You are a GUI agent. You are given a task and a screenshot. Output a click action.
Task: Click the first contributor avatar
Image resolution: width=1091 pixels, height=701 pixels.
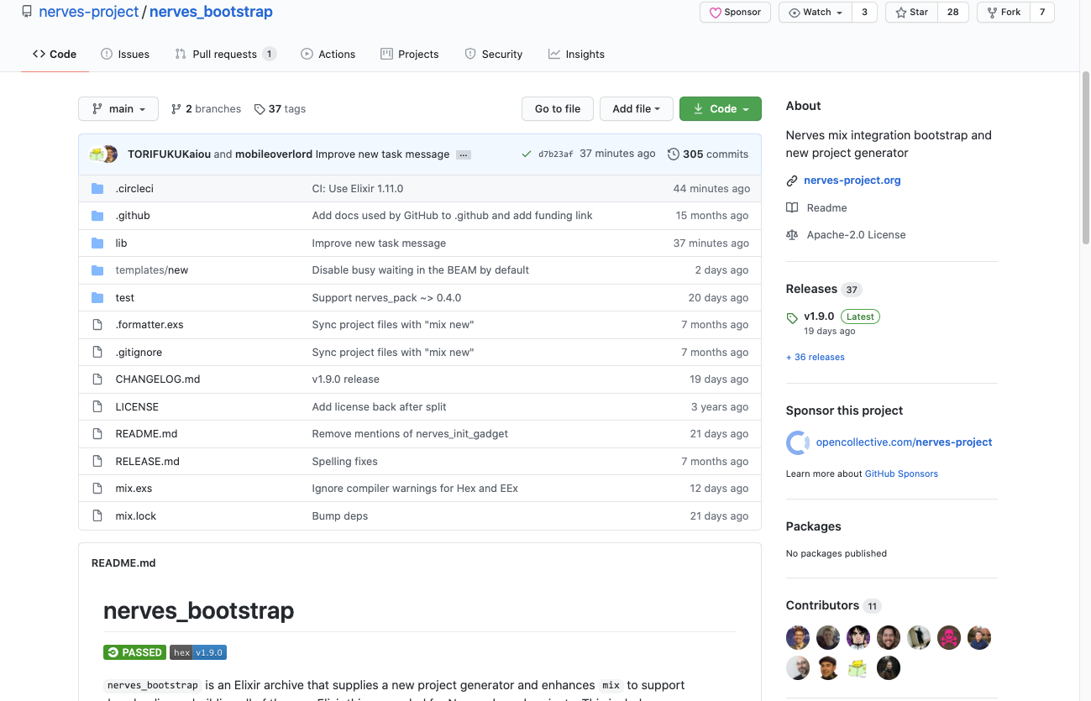point(798,637)
